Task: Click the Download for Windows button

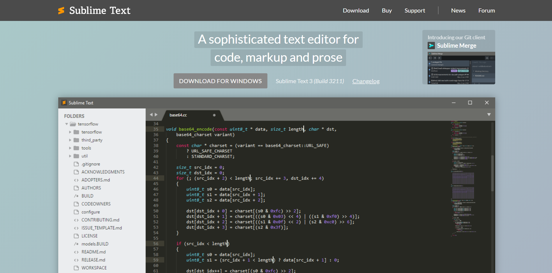Action: 220,81
